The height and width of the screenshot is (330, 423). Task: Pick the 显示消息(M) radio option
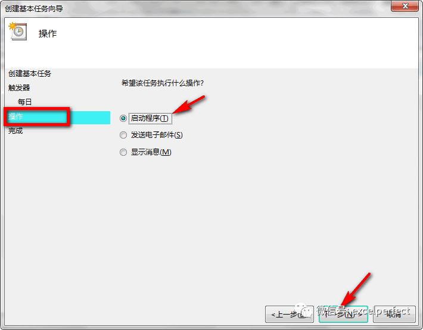[x=123, y=152]
